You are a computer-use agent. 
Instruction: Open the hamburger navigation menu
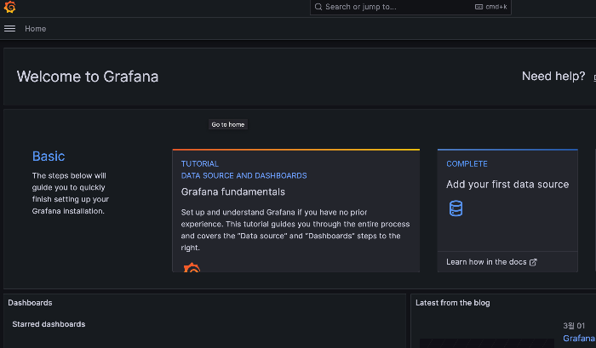tap(10, 28)
